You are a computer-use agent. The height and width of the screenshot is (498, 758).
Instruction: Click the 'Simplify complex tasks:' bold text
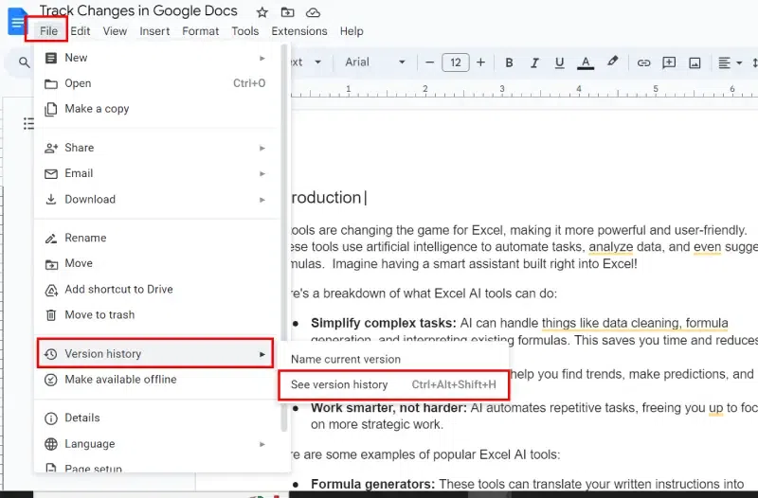tap(384, 323)
